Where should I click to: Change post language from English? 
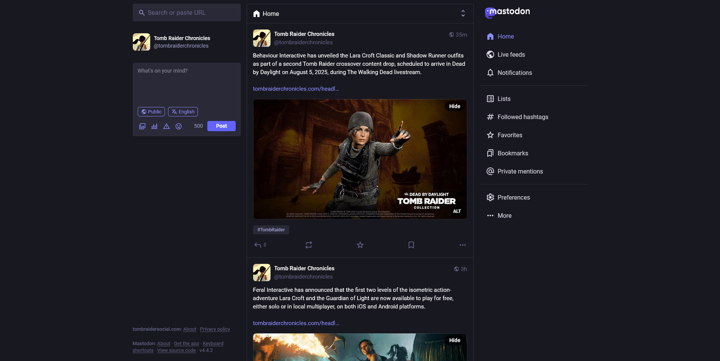point(183,112)
